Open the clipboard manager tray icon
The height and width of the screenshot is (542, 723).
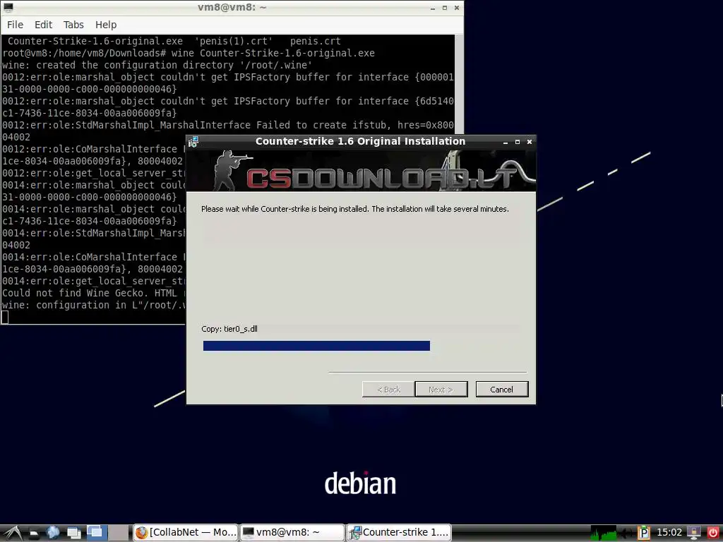point(644,533)
